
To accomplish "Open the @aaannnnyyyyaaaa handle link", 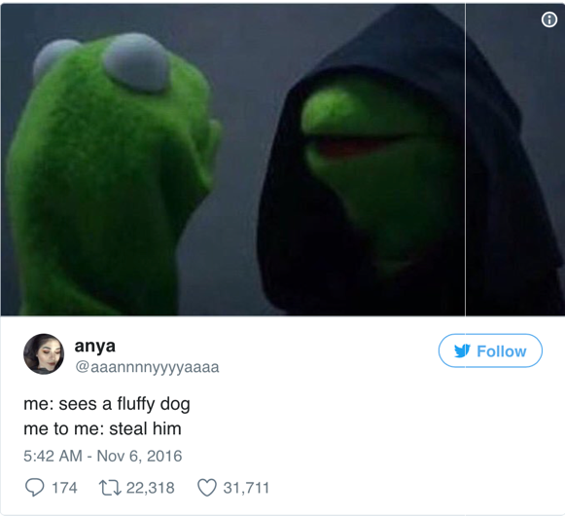I will pyautogui.click(x=147, y=367).
